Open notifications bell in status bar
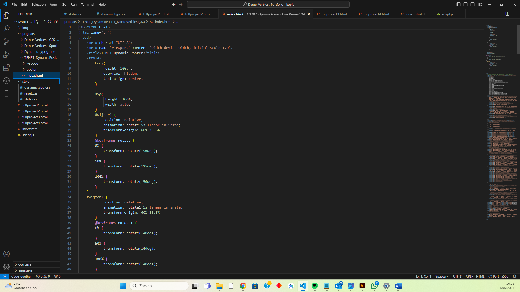The height and width of the screenshot is (292, 520). click(514, 276)
